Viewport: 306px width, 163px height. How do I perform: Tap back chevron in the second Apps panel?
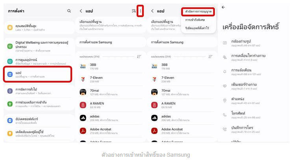tap(81, 11)
